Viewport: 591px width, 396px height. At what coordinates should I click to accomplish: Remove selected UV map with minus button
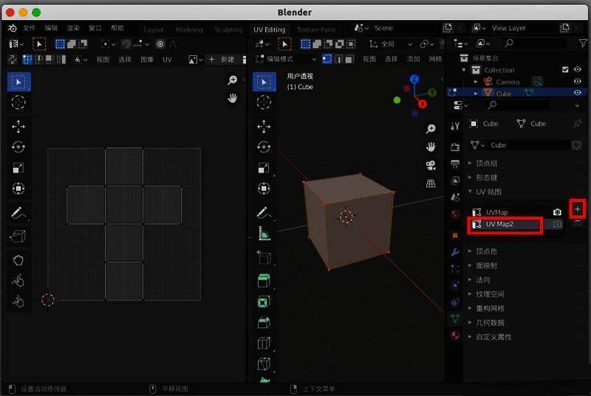pyautogui.click(x=578, y=223)
